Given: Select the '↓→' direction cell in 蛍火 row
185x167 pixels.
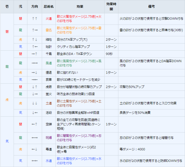Looking at the screenshot, I should pos(34,94).
